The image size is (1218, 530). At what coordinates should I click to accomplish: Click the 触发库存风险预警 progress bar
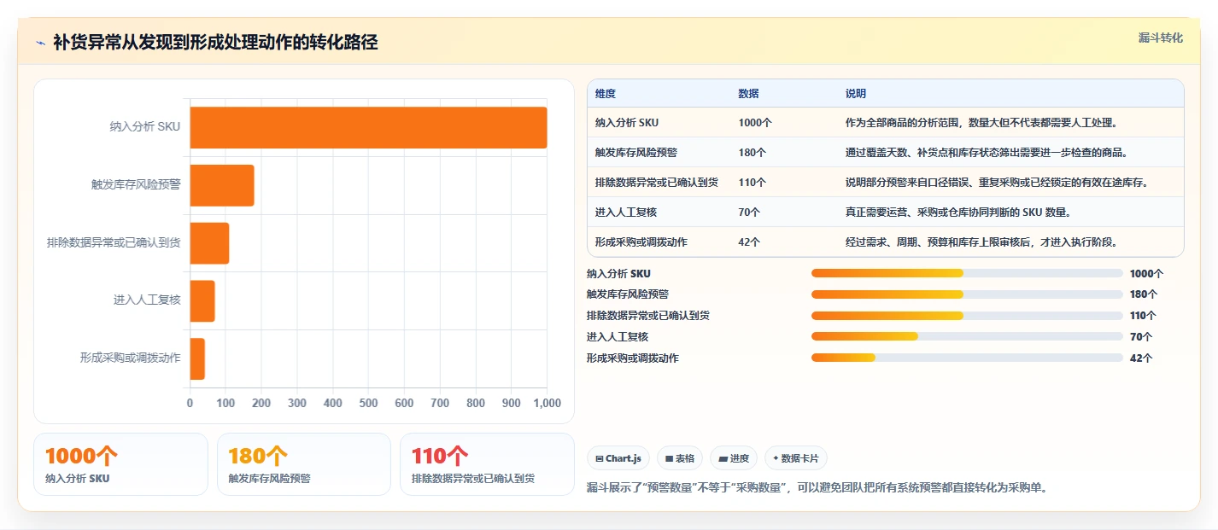pyautogui.click(x=967, y=294)
